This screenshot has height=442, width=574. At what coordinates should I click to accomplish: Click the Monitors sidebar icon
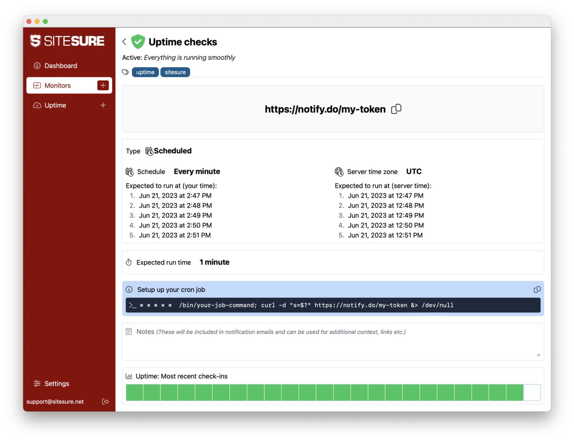click(x=37, y=85)
